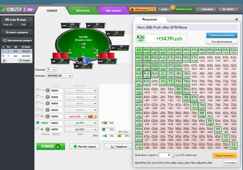243x170 pixels.
Task: Click the green ICMIZE button
Action: point(50,146)
